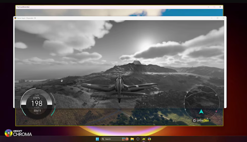Switch to the Motorfest taskbar app
This screenshot has width=247, height=142.
pyautogui.click(x=144, y=139)
